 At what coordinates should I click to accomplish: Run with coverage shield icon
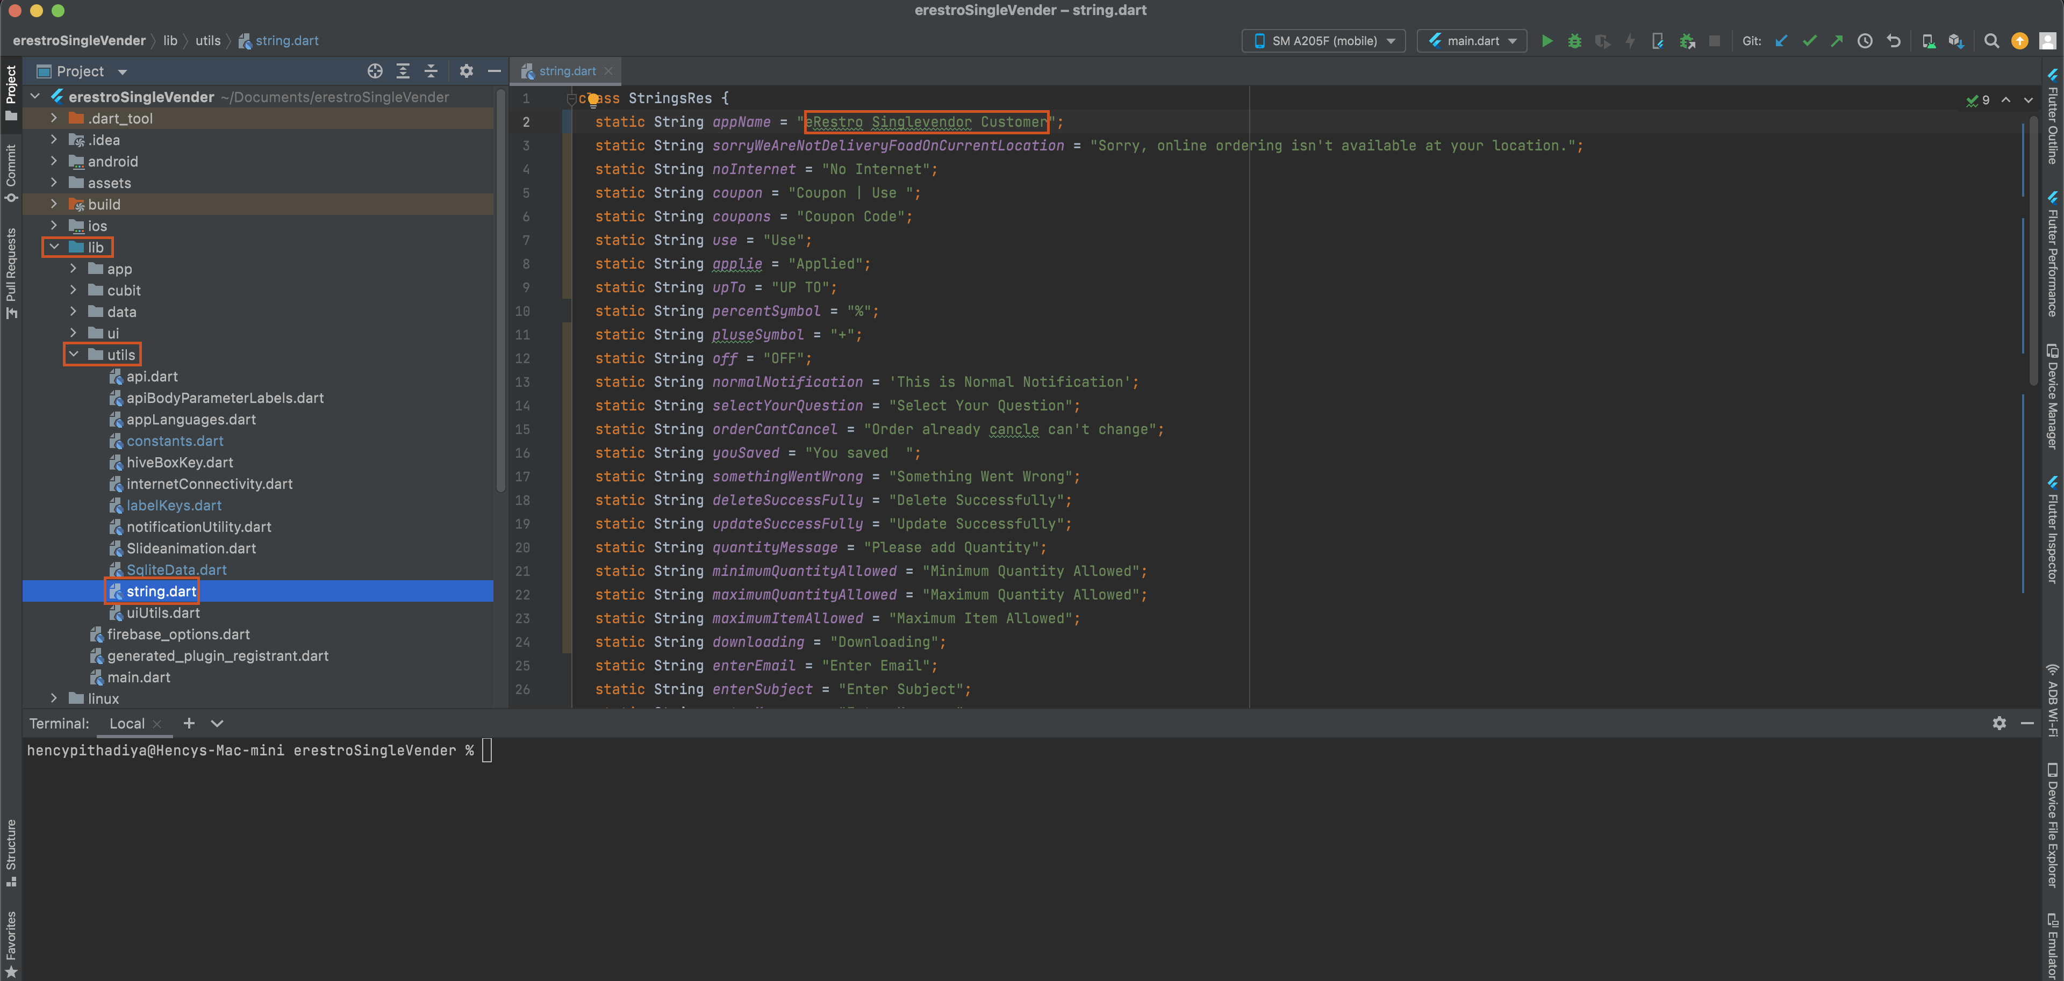coord(1602,41)
